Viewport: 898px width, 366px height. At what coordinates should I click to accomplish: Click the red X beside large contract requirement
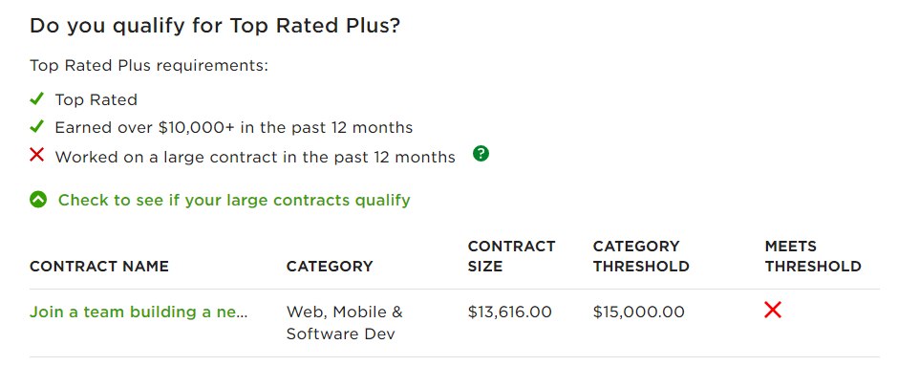(36, 155)
